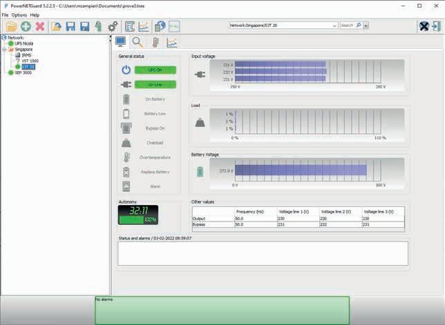445x325 pixels.
Task: Open the small dropdown next to Search
Action: [x=366, y=26]
